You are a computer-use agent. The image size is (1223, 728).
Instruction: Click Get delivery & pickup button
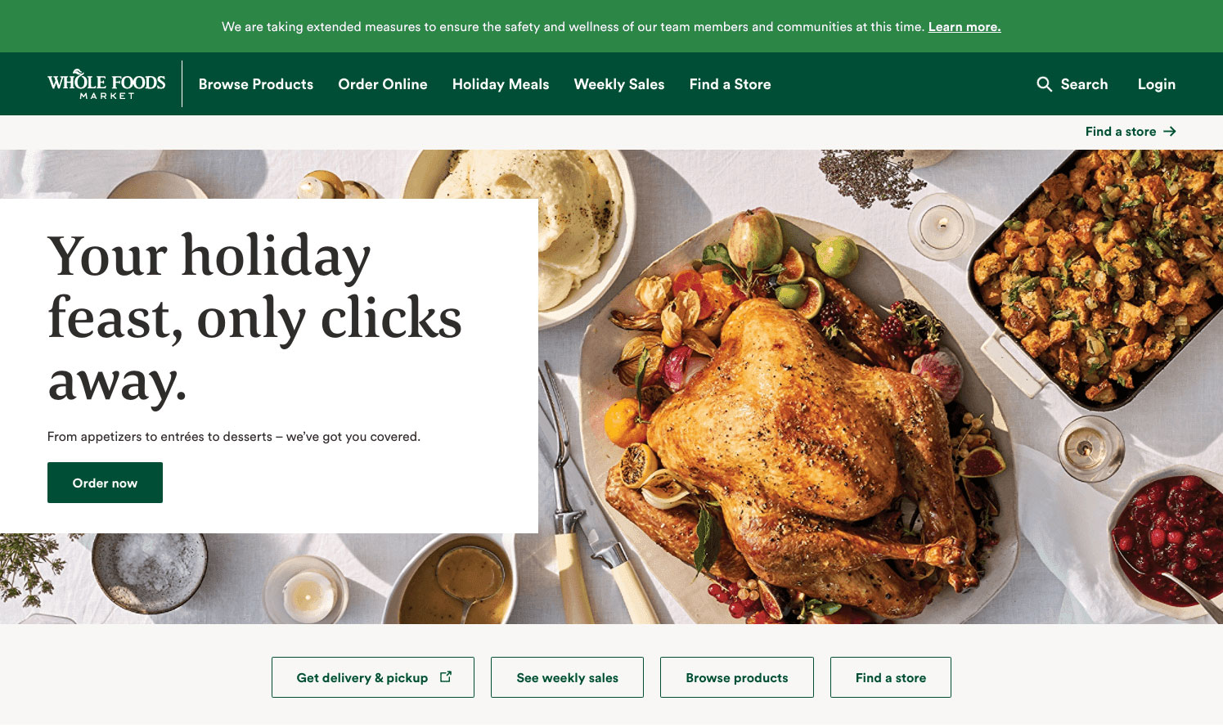(373, 677)
